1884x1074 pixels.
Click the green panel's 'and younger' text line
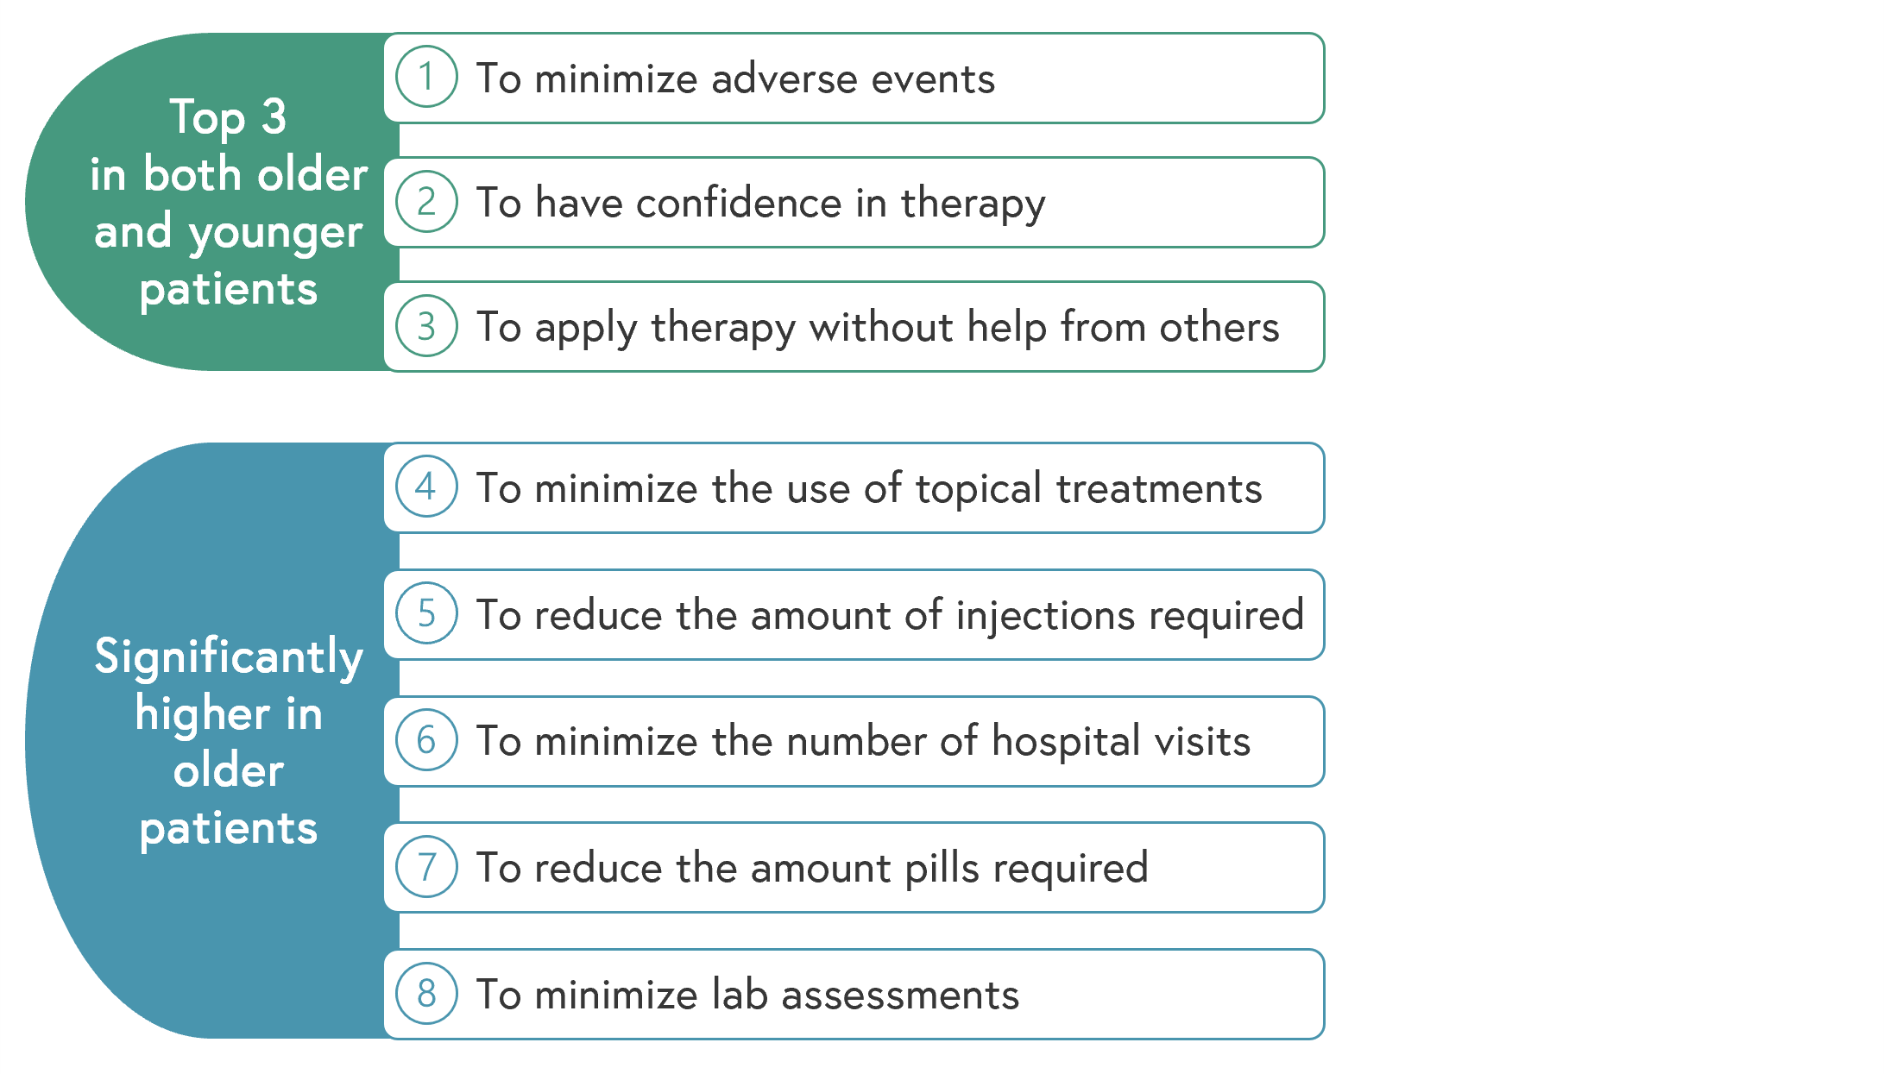[x=229, y=233]
